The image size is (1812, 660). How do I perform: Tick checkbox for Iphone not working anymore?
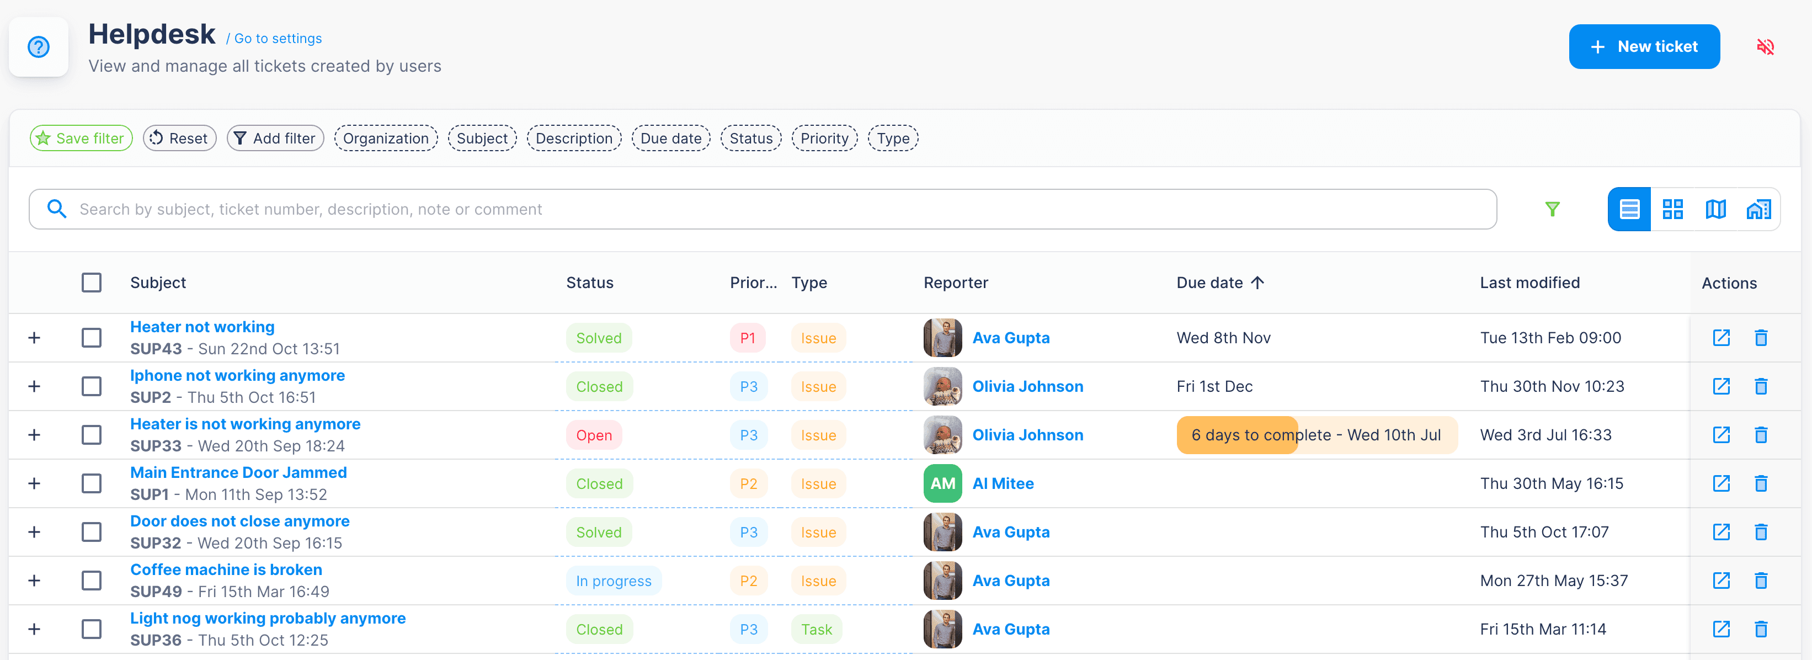pyautogui.click(x=92, y=386)
